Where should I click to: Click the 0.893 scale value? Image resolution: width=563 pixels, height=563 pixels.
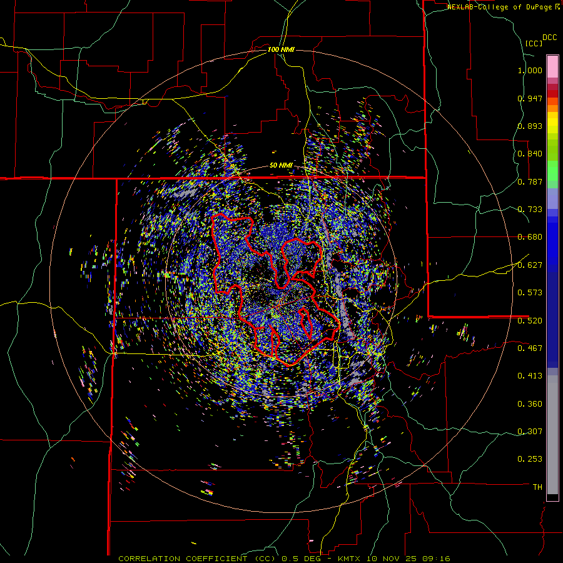pyautogui.click(x=530, y=126)
